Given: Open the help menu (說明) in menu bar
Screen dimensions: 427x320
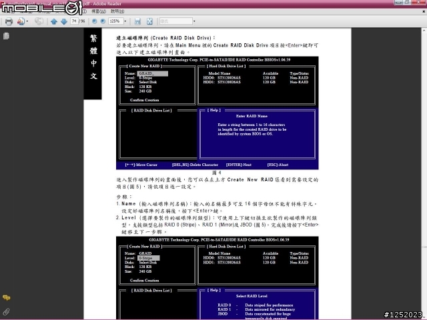Looking at the screenshot, I should point(117,11).
